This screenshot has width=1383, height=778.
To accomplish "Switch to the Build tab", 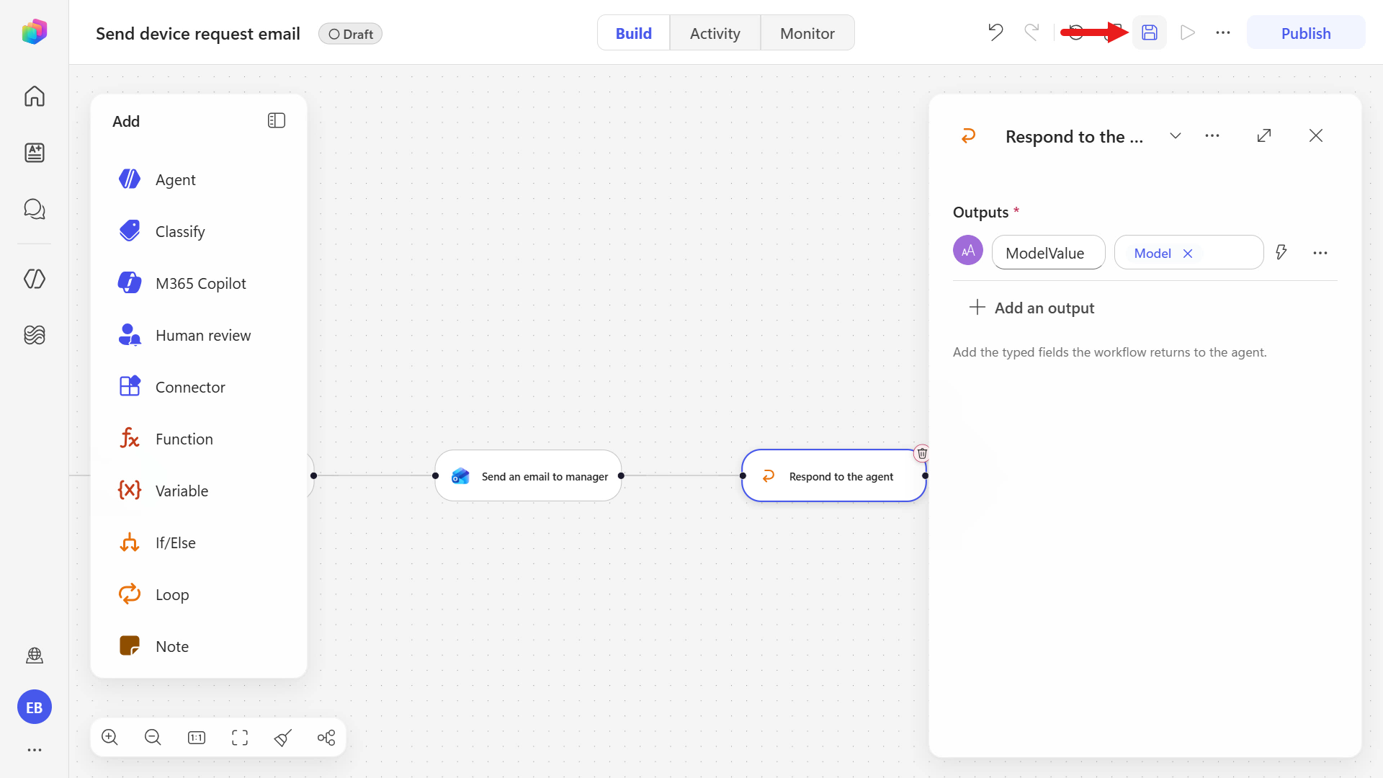I will (634, 33).
